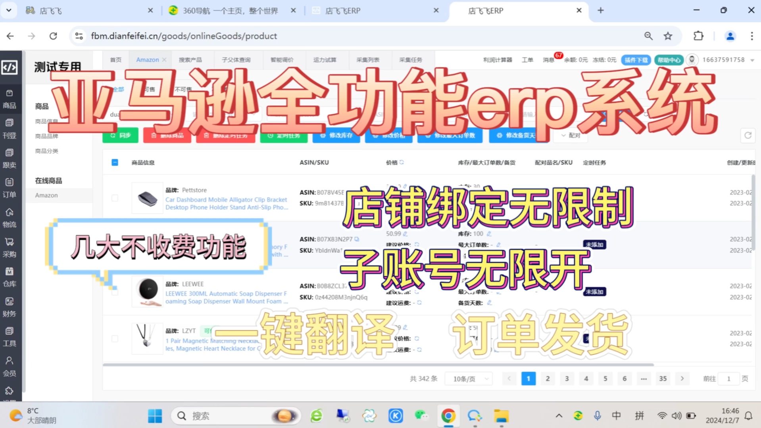Open the 仓库 warehouse sidebar icon
Screen dimensions: 761x428
9,278
